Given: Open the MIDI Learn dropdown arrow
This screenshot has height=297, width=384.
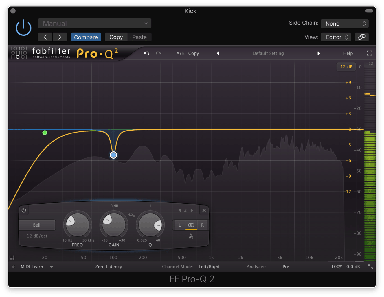Looking at the screenshot, I should coord(52,267).
